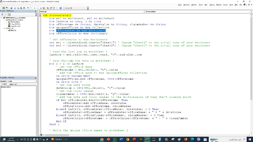This screenshot has width=253, height=142.
Task: Open WhatsApp from the taskbar
Action: 115,139
